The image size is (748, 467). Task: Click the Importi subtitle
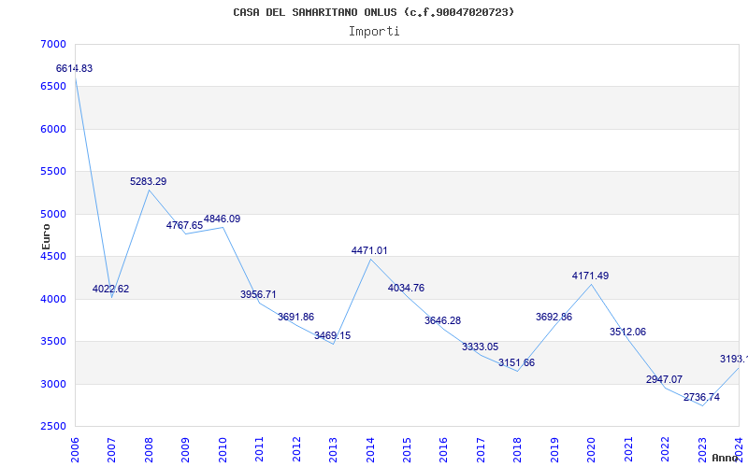pos(374,32)
